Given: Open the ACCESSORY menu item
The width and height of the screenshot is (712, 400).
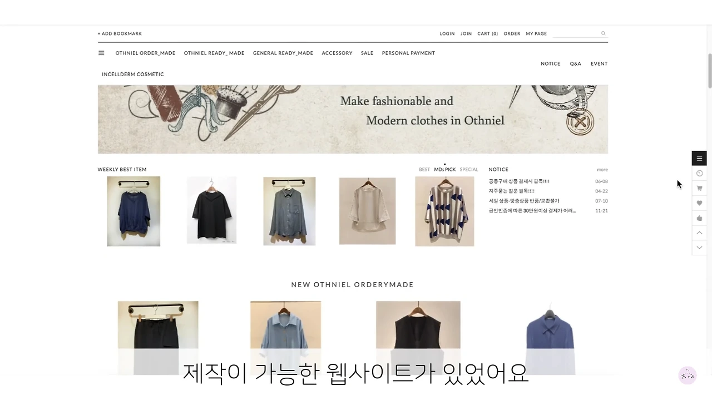Looking at the screenshot, I should pyautogui.click(x=337, y=53).
